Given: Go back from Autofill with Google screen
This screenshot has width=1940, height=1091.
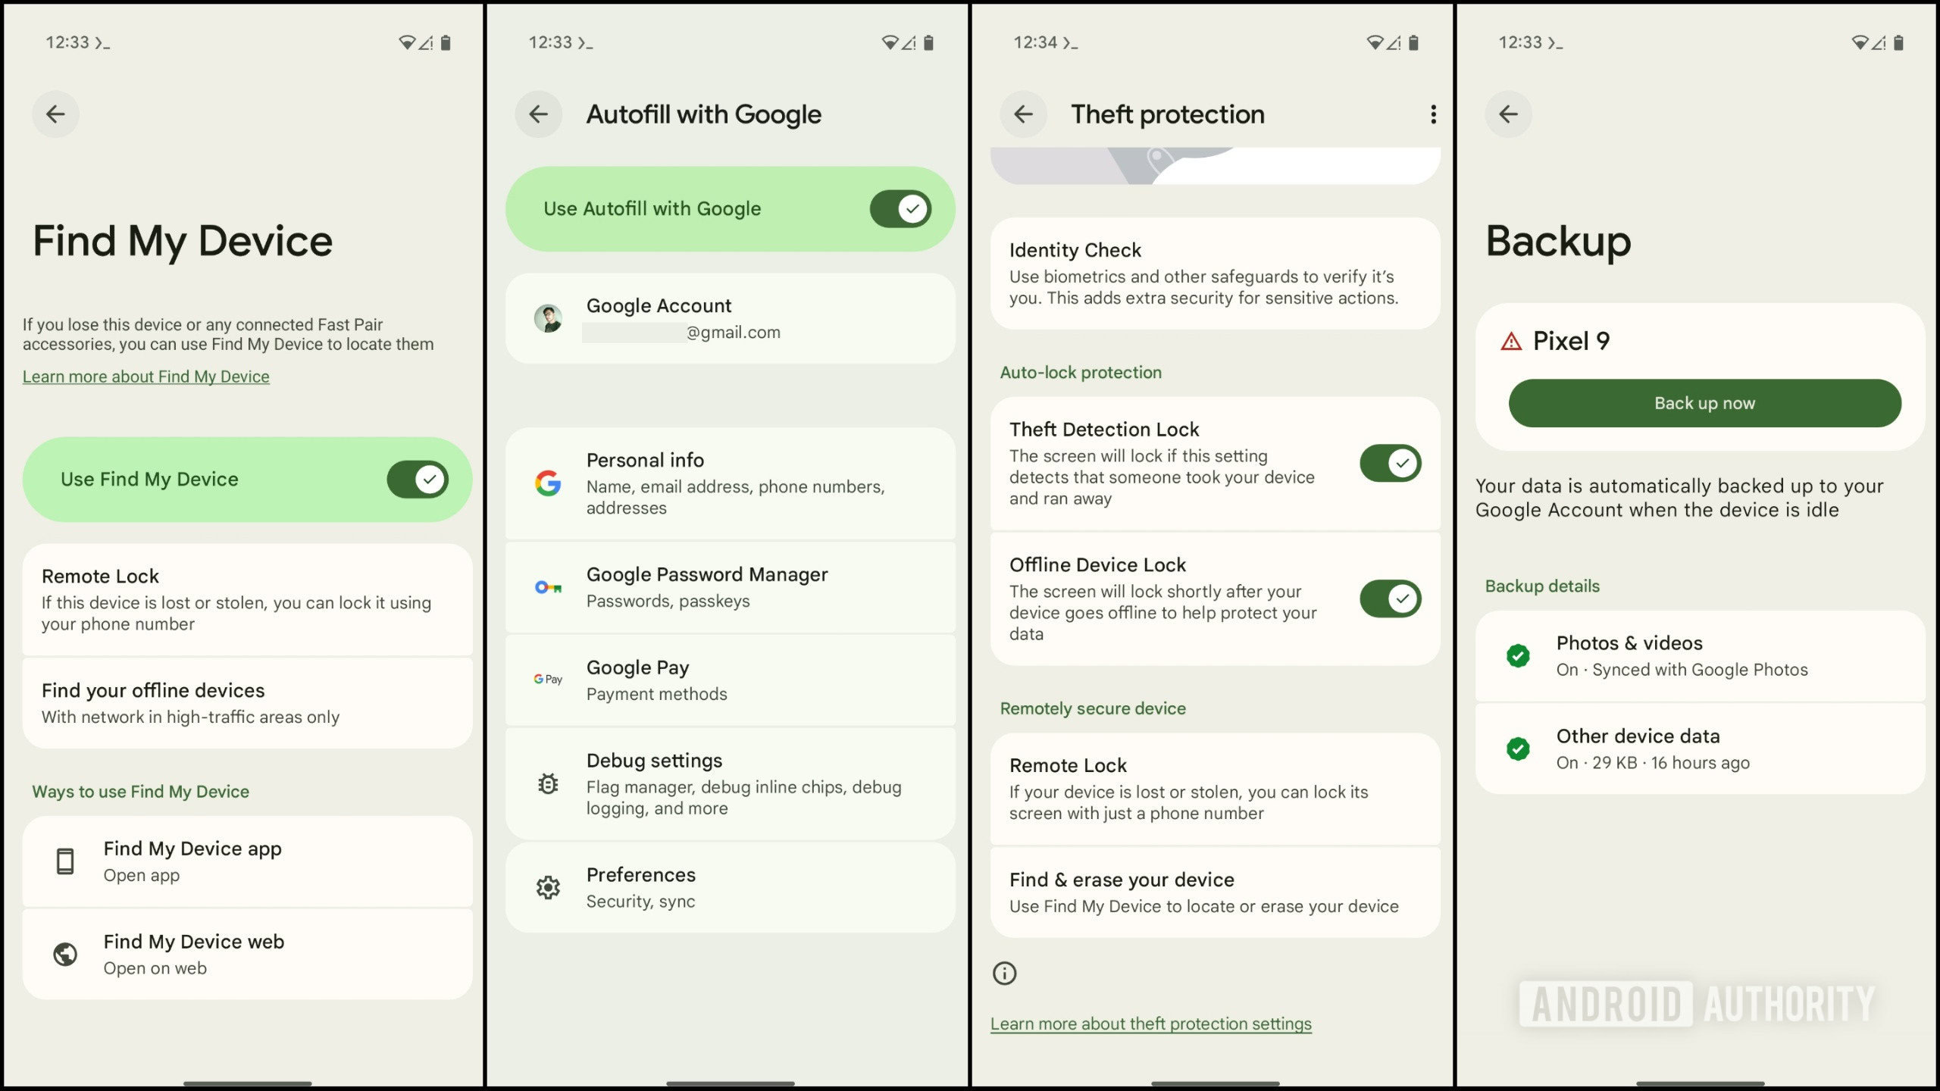Looking at the screenshot, I should tap(539, 114).
